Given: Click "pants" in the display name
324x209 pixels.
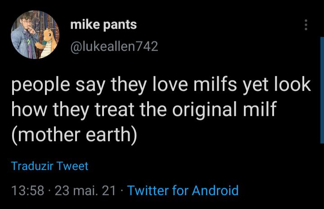Looking at the screenshot, I should [120, 25].
